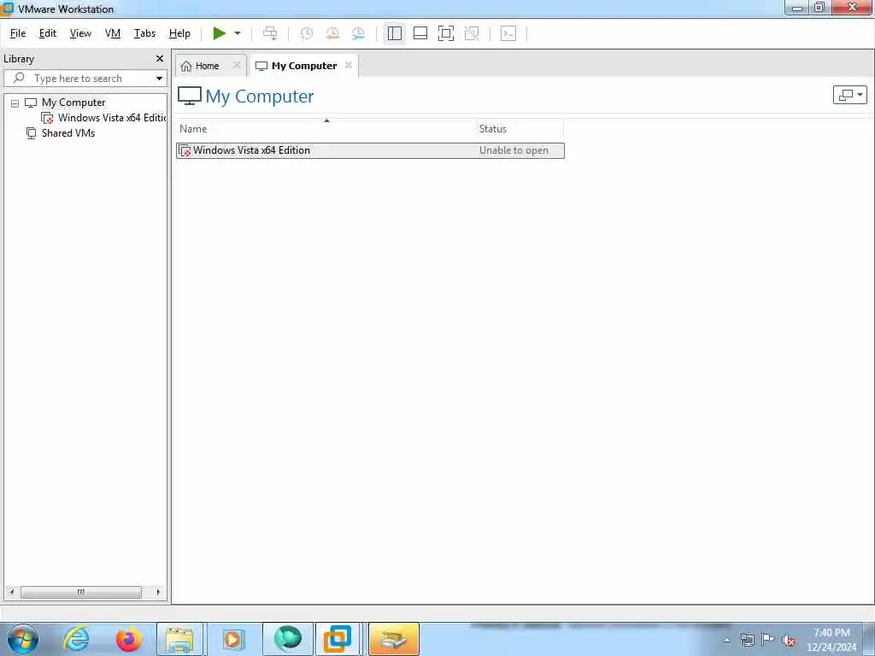Enter full screen mode via toolbar icon
Screen dimensions: 875x656
coord(446,33)
